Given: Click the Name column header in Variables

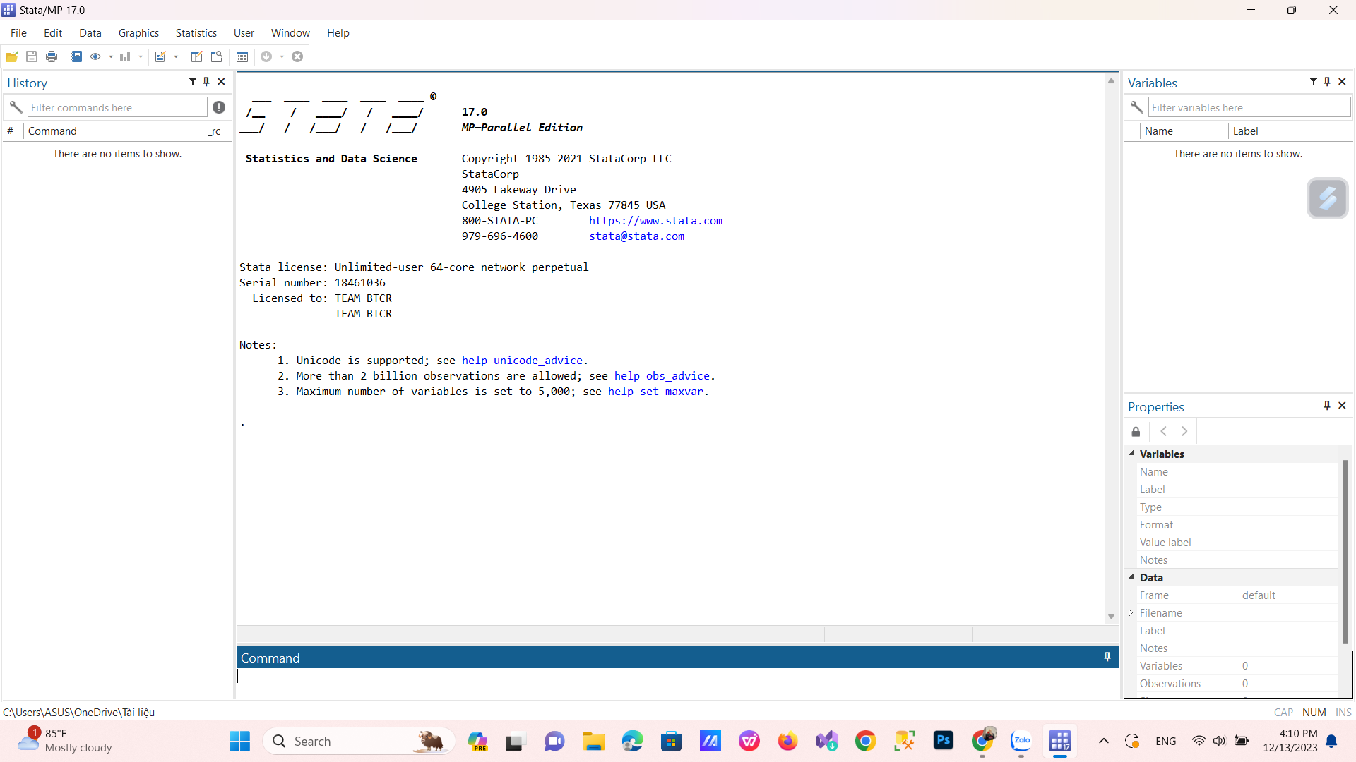Looking at the screenshot, I should (1184, 131).
